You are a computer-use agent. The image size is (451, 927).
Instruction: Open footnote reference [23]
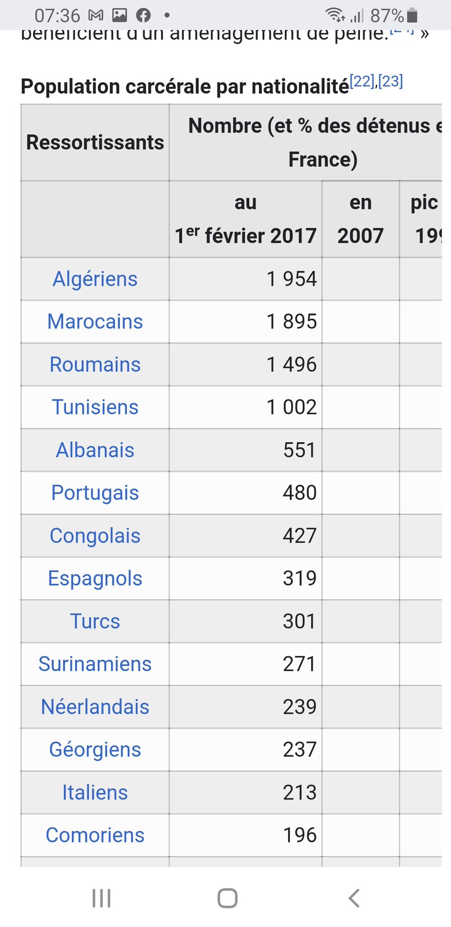point(390,82)
